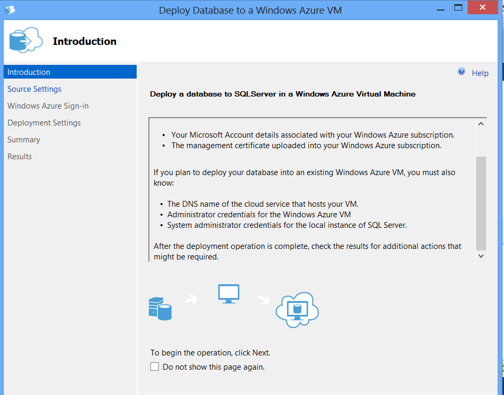Click the first white arrow in diagram
Image resolution: width=504 pixels, height=395 pixels.
coord(192,299)
